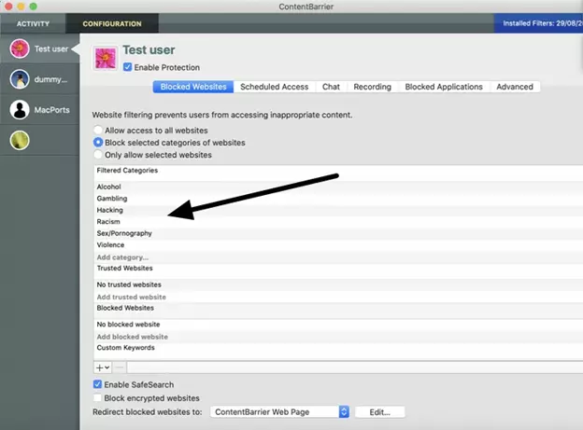Screen dimensions: 583x430
Task: Open the plus add dropdown below list
Action: point(103,368)
